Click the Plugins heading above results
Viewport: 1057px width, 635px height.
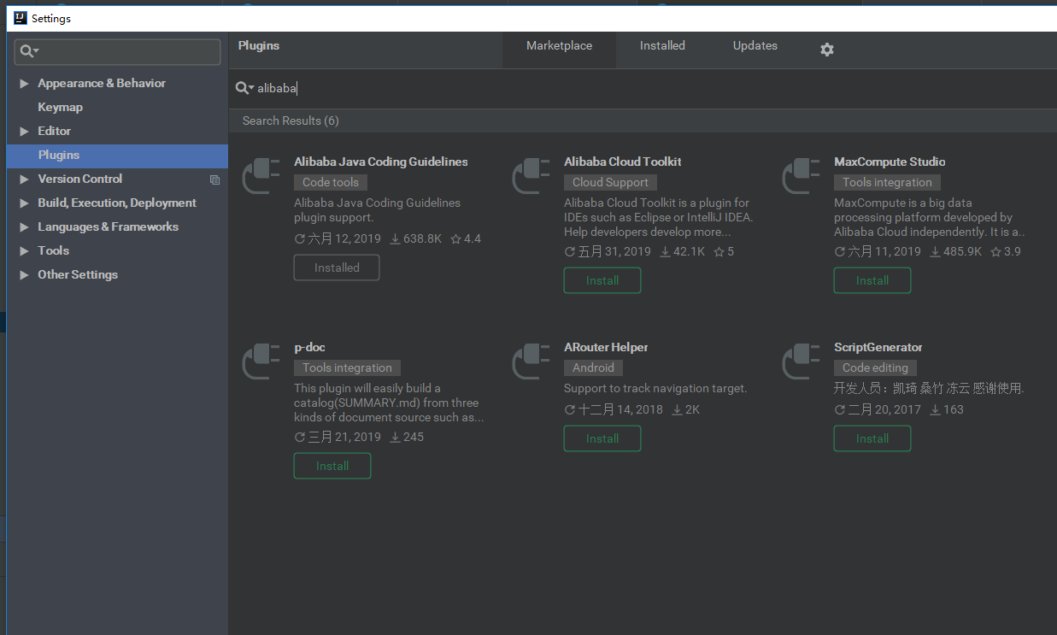tap(259, 46)
